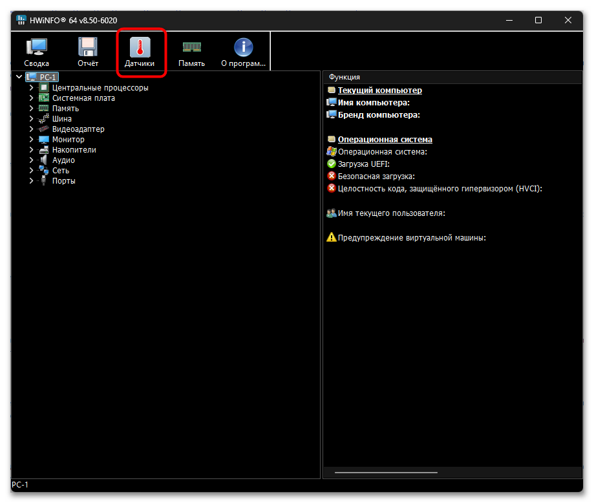The image size is (594, 503).
Task: Click the Порты connector icon
Action: 44,180
